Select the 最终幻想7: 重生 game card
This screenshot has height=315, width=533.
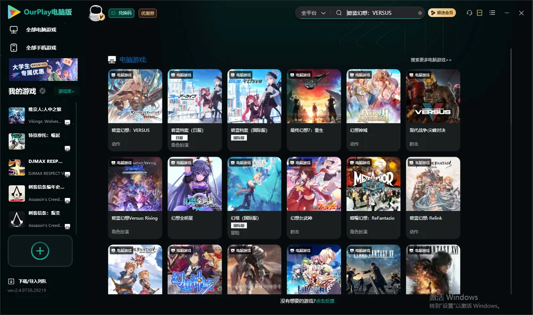click(314, 110)
